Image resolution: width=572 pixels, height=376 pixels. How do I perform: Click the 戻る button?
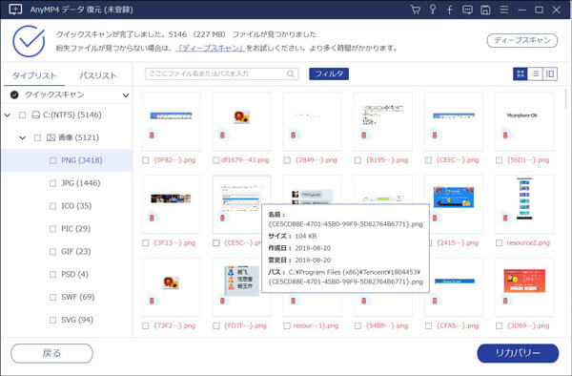coord(51,353)
